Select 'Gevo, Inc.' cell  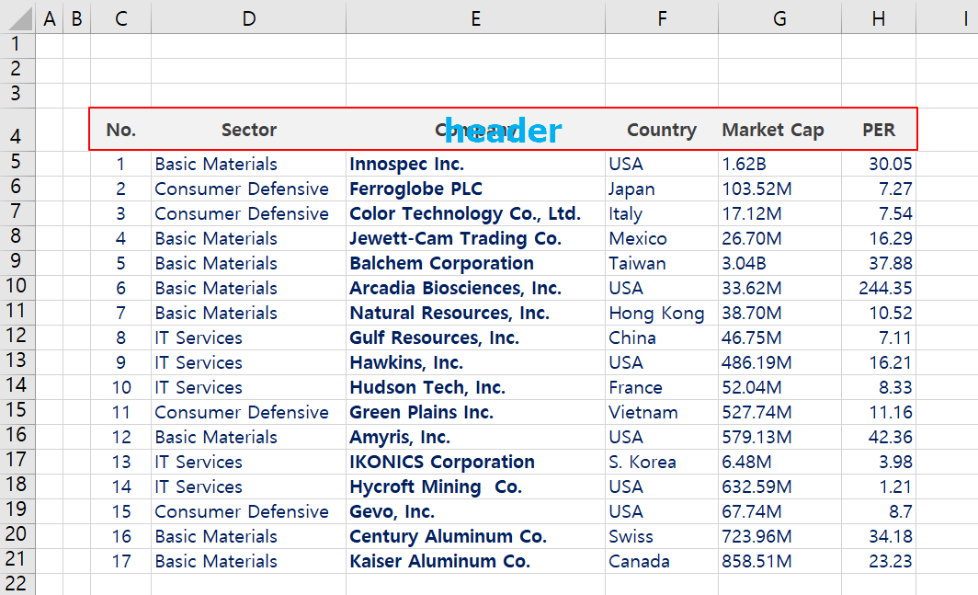[x=475, y=511]
